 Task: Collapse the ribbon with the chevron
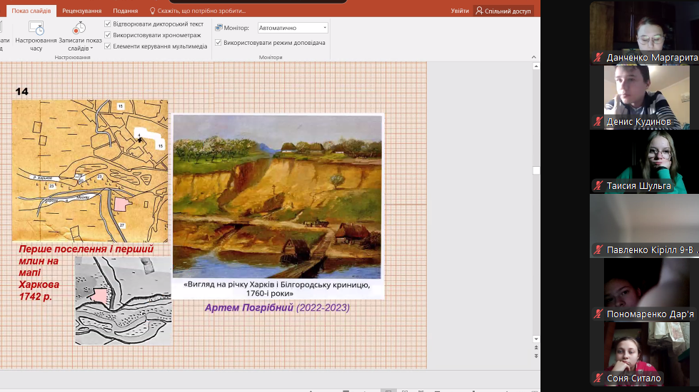[x=533, y=57]
